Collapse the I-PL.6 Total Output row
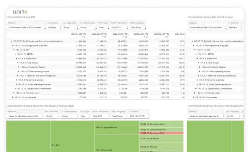This screenshot has width=250, height=152. 18,63
